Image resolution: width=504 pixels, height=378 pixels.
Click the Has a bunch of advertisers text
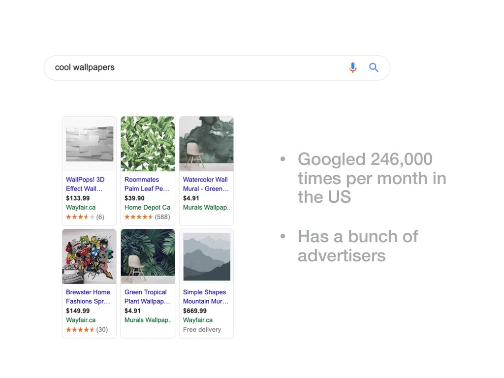pos(358,246)
